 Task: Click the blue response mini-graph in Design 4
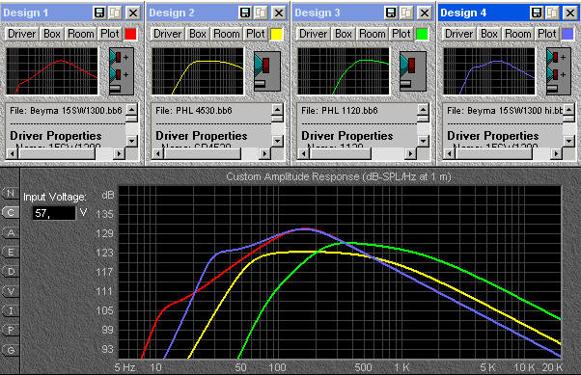489,71
